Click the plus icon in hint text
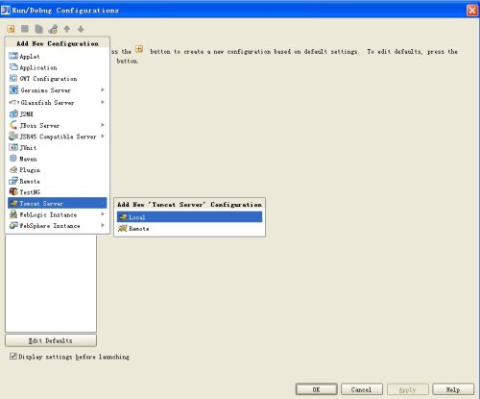Screen dimensions: 480x399 (x=139, y=49)
